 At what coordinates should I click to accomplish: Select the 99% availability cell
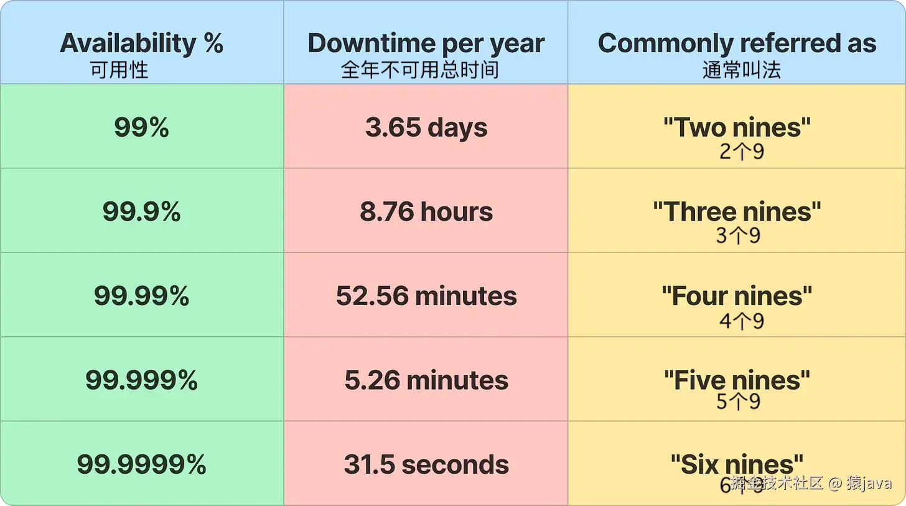142,127
